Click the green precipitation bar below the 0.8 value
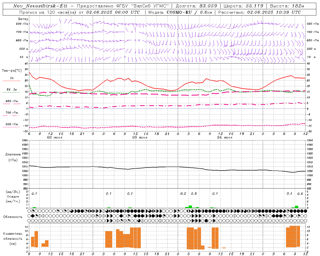This screenshot has width=320, height=256. pyautogui.click(x=190, y=207)
